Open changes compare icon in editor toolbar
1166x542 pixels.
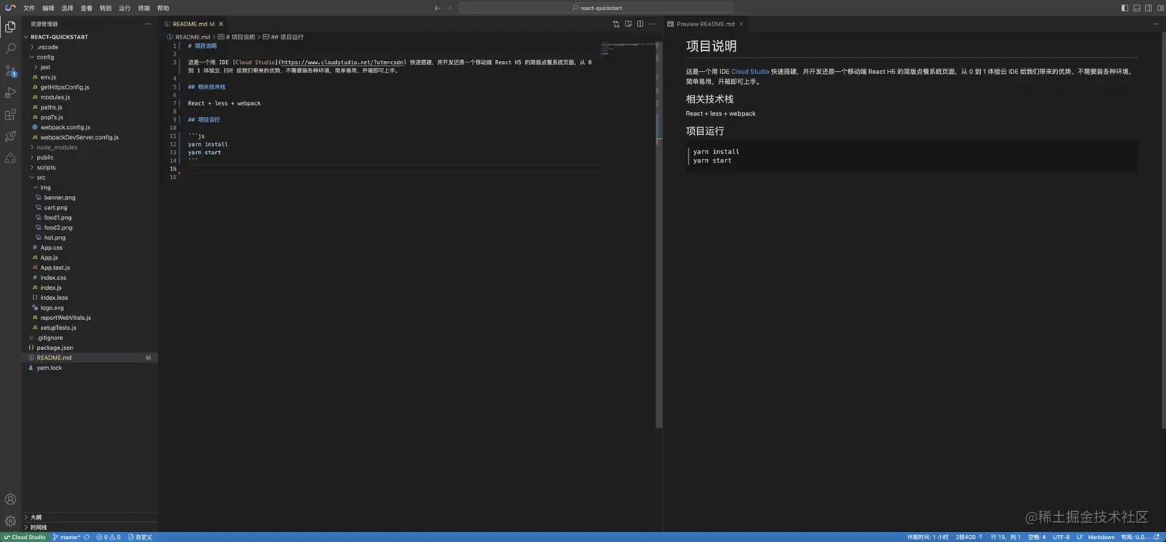(616, 24)
